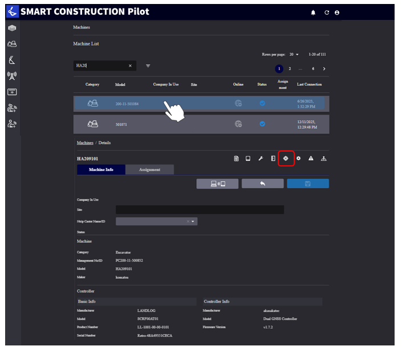Sort by Company In Use column header
This screenshot has width=402, height=350.
point(166,84)
